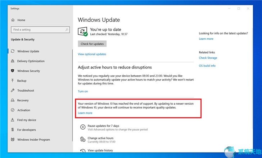Click the Backup upload arrow icon

(x=13, y=80)
